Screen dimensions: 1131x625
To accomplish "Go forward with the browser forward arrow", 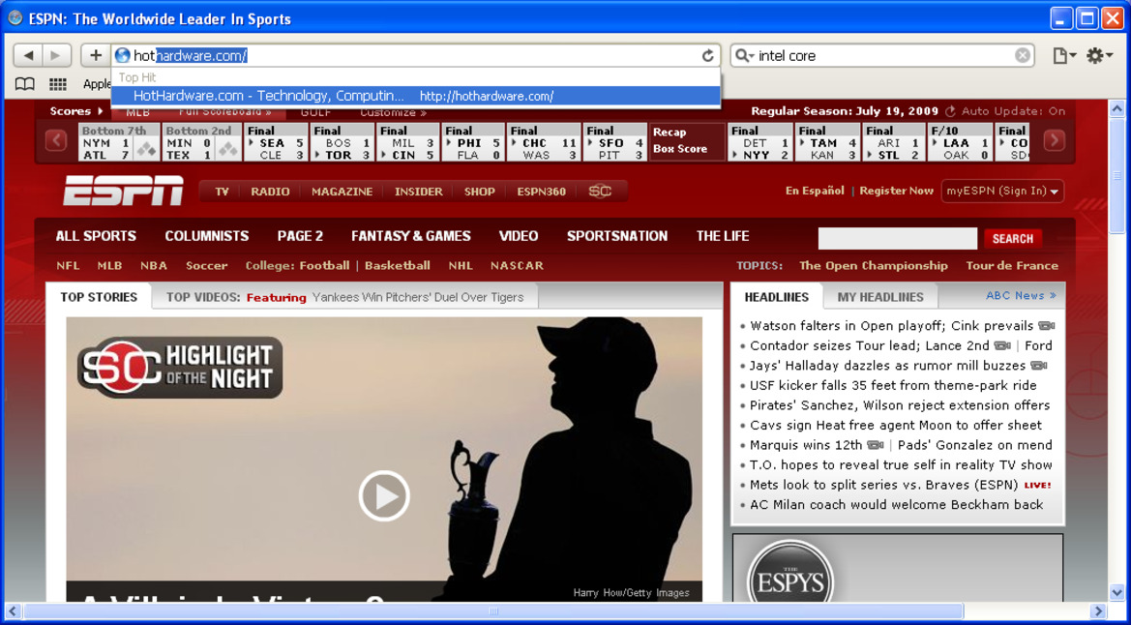I will (56, 55).
